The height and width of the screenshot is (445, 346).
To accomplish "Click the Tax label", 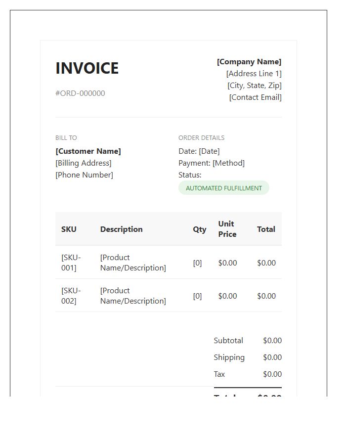I will coord(219,374).
